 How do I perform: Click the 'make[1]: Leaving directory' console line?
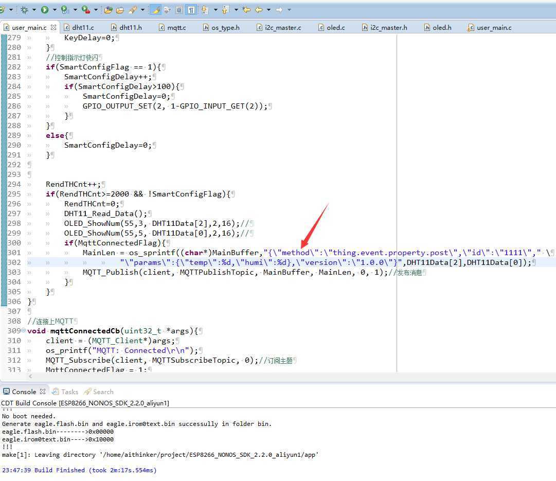[160, 454]
